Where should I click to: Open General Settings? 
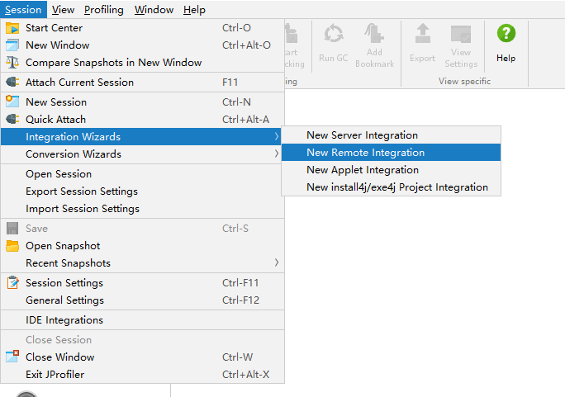tap(64, 300)
